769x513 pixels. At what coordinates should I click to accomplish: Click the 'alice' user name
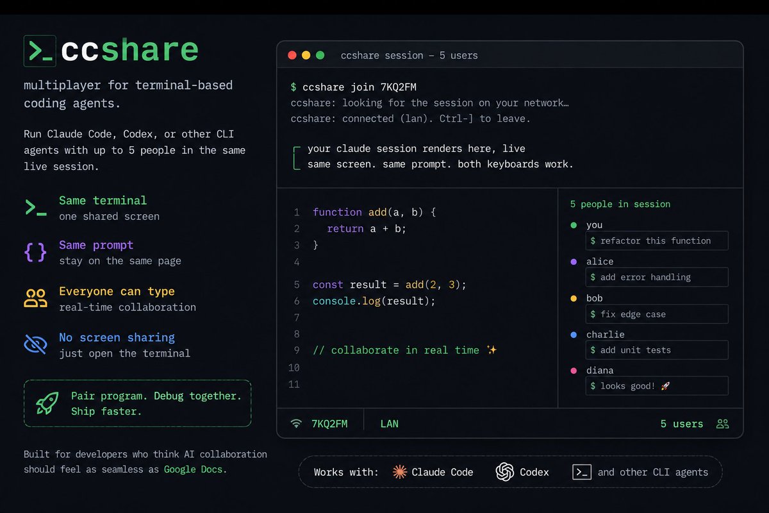[600, 262]
